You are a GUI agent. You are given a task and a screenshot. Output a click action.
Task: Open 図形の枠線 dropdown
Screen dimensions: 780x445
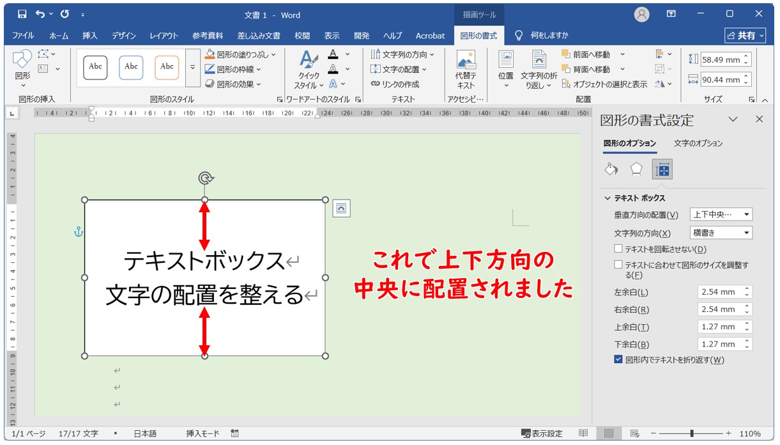tap(233, 69)
